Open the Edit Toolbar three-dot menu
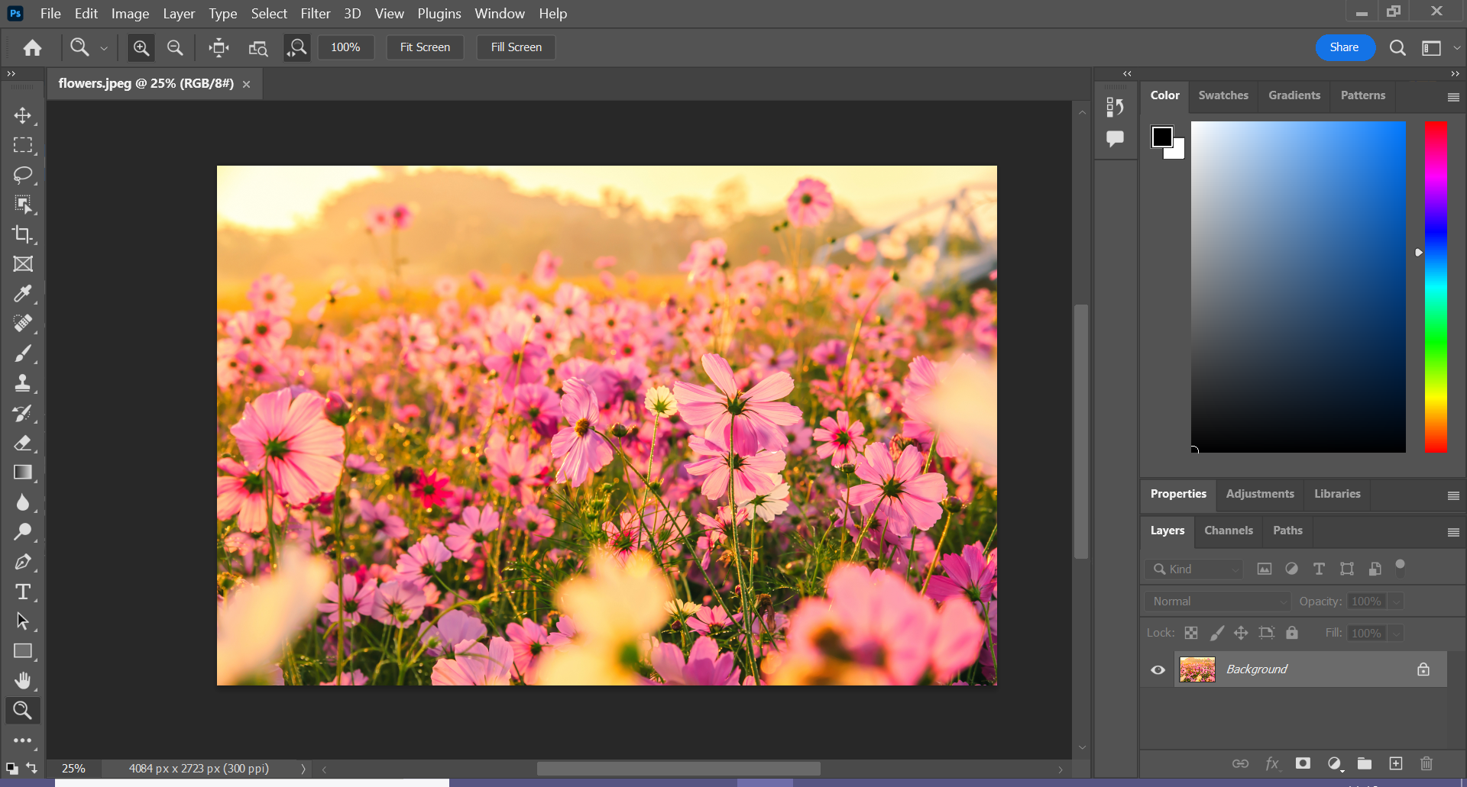This screenshot has width=1467, height=787. [23, 740]
